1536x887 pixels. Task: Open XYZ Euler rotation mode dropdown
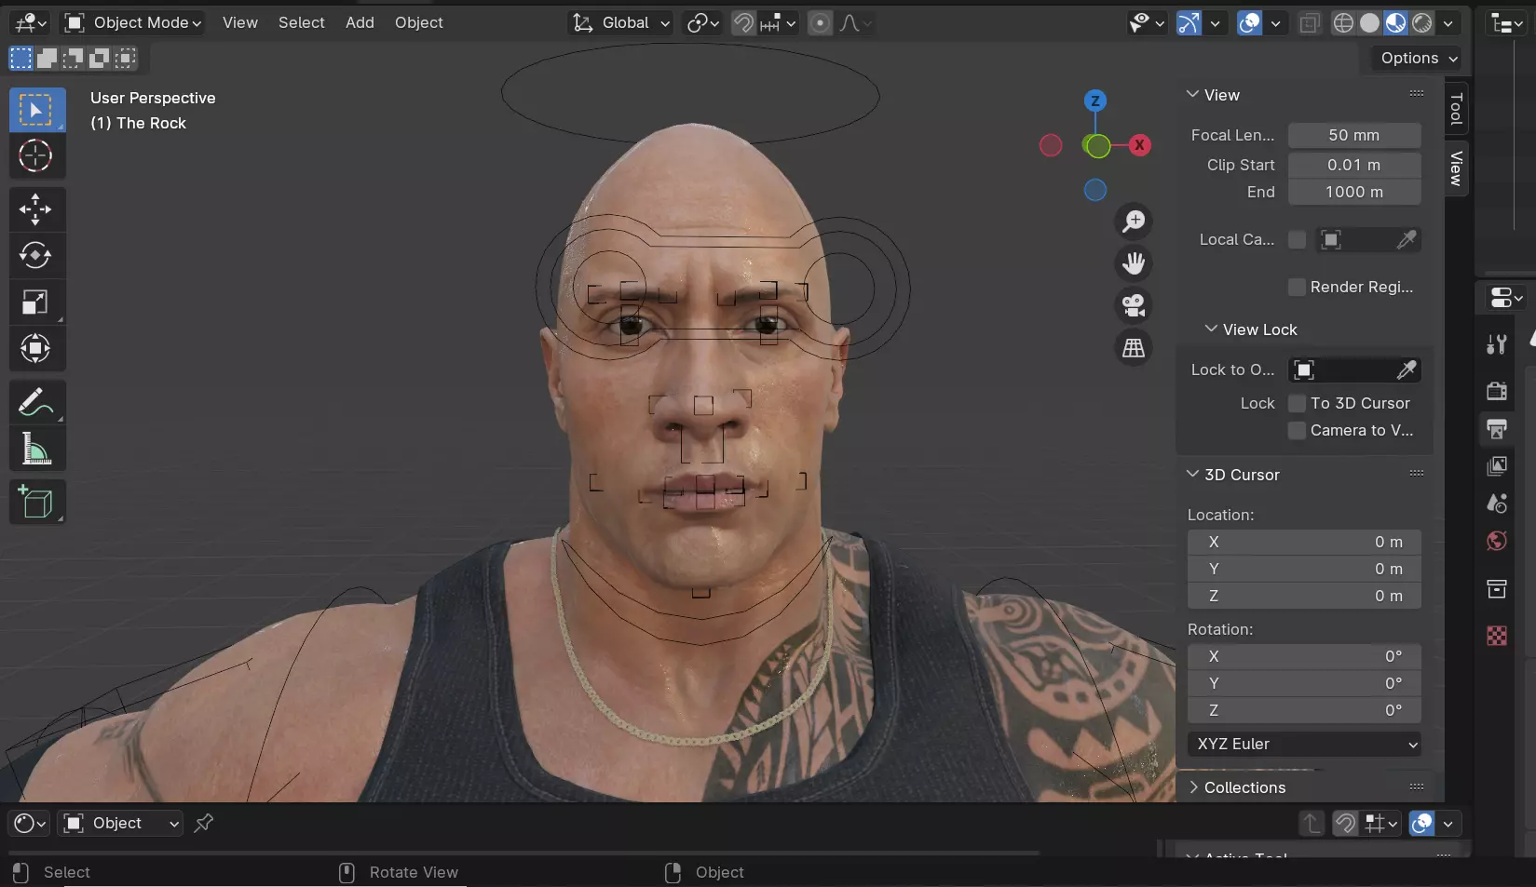pyautogui.click(x=1304, y=745)
